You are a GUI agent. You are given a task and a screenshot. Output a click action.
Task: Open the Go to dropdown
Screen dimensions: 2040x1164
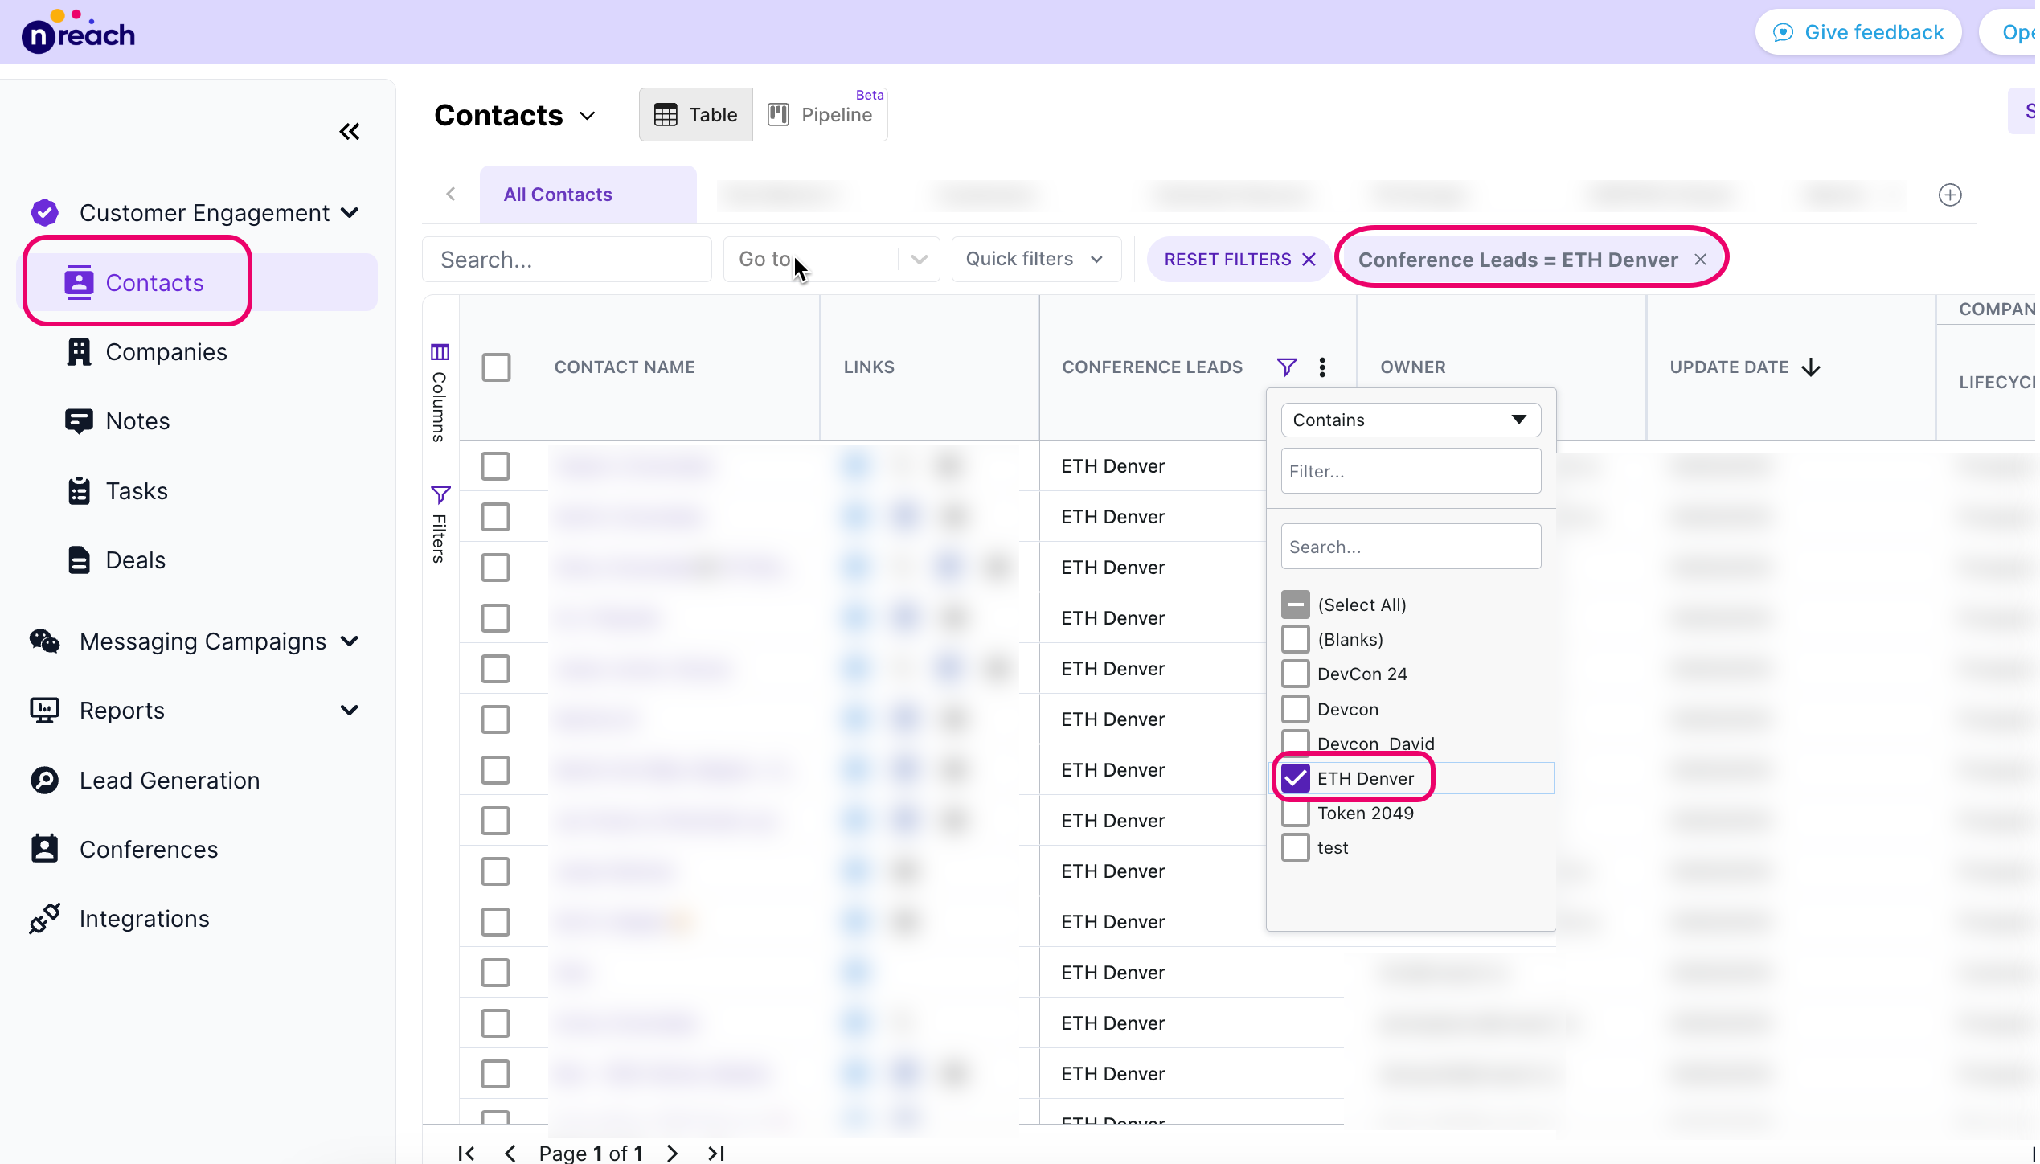831,260
